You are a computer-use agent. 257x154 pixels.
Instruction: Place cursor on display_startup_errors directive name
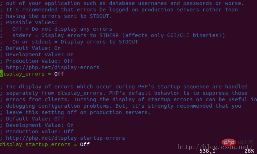point(35,144)
